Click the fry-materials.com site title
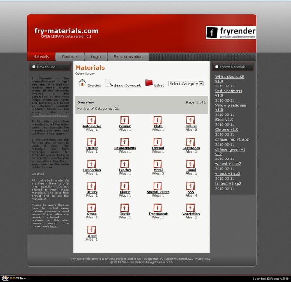This screenshot has width=291, height=282. tap(66, 31)
